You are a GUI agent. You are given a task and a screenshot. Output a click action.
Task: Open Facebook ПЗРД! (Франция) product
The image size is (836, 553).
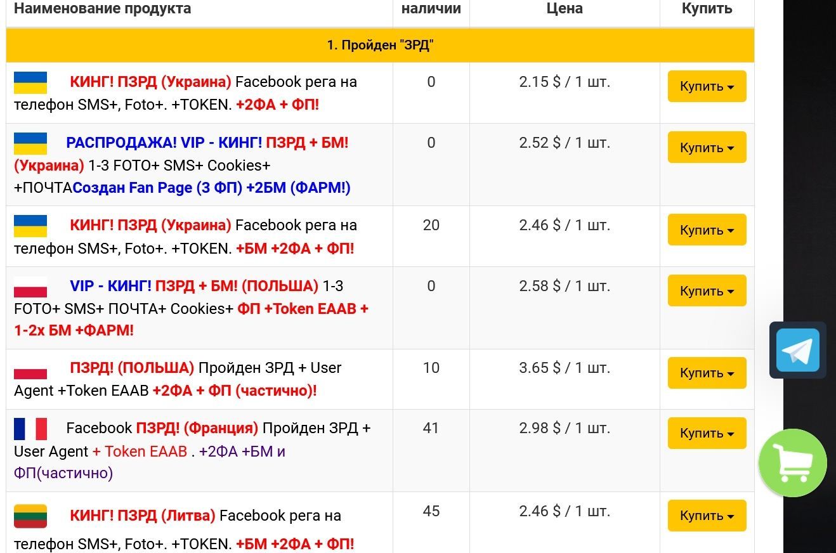193,450
